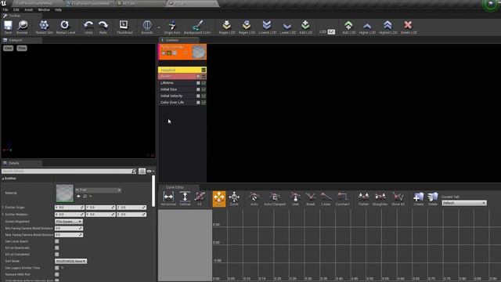Click the Add LOD icon beside Higher LOD

pyautogui.click(x=348, y=27)
